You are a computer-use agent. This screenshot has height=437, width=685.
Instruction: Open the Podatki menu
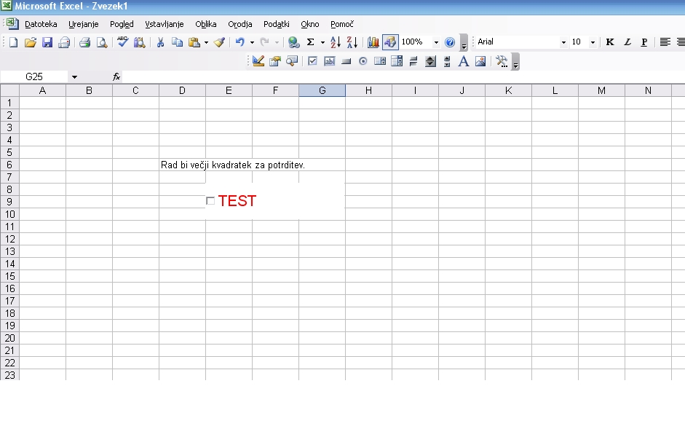(x=277, y=25)
